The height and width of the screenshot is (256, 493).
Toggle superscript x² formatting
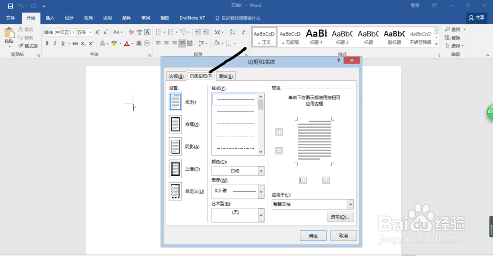(91, 43)
